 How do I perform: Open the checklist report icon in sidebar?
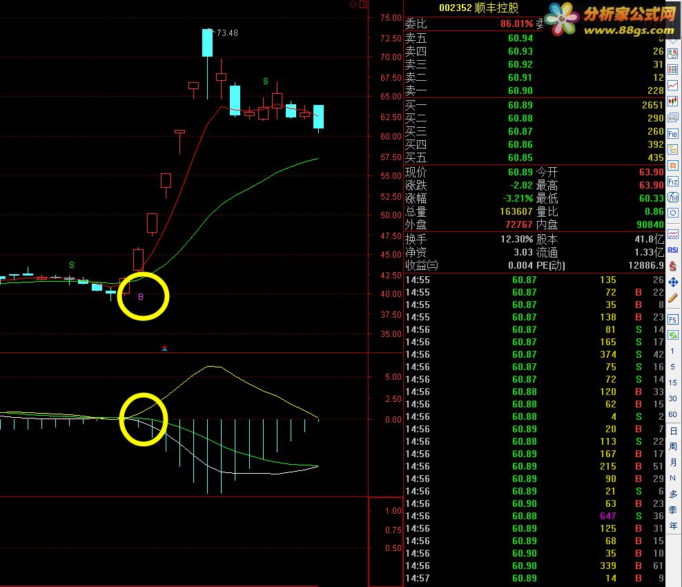(x=673, y=54)
